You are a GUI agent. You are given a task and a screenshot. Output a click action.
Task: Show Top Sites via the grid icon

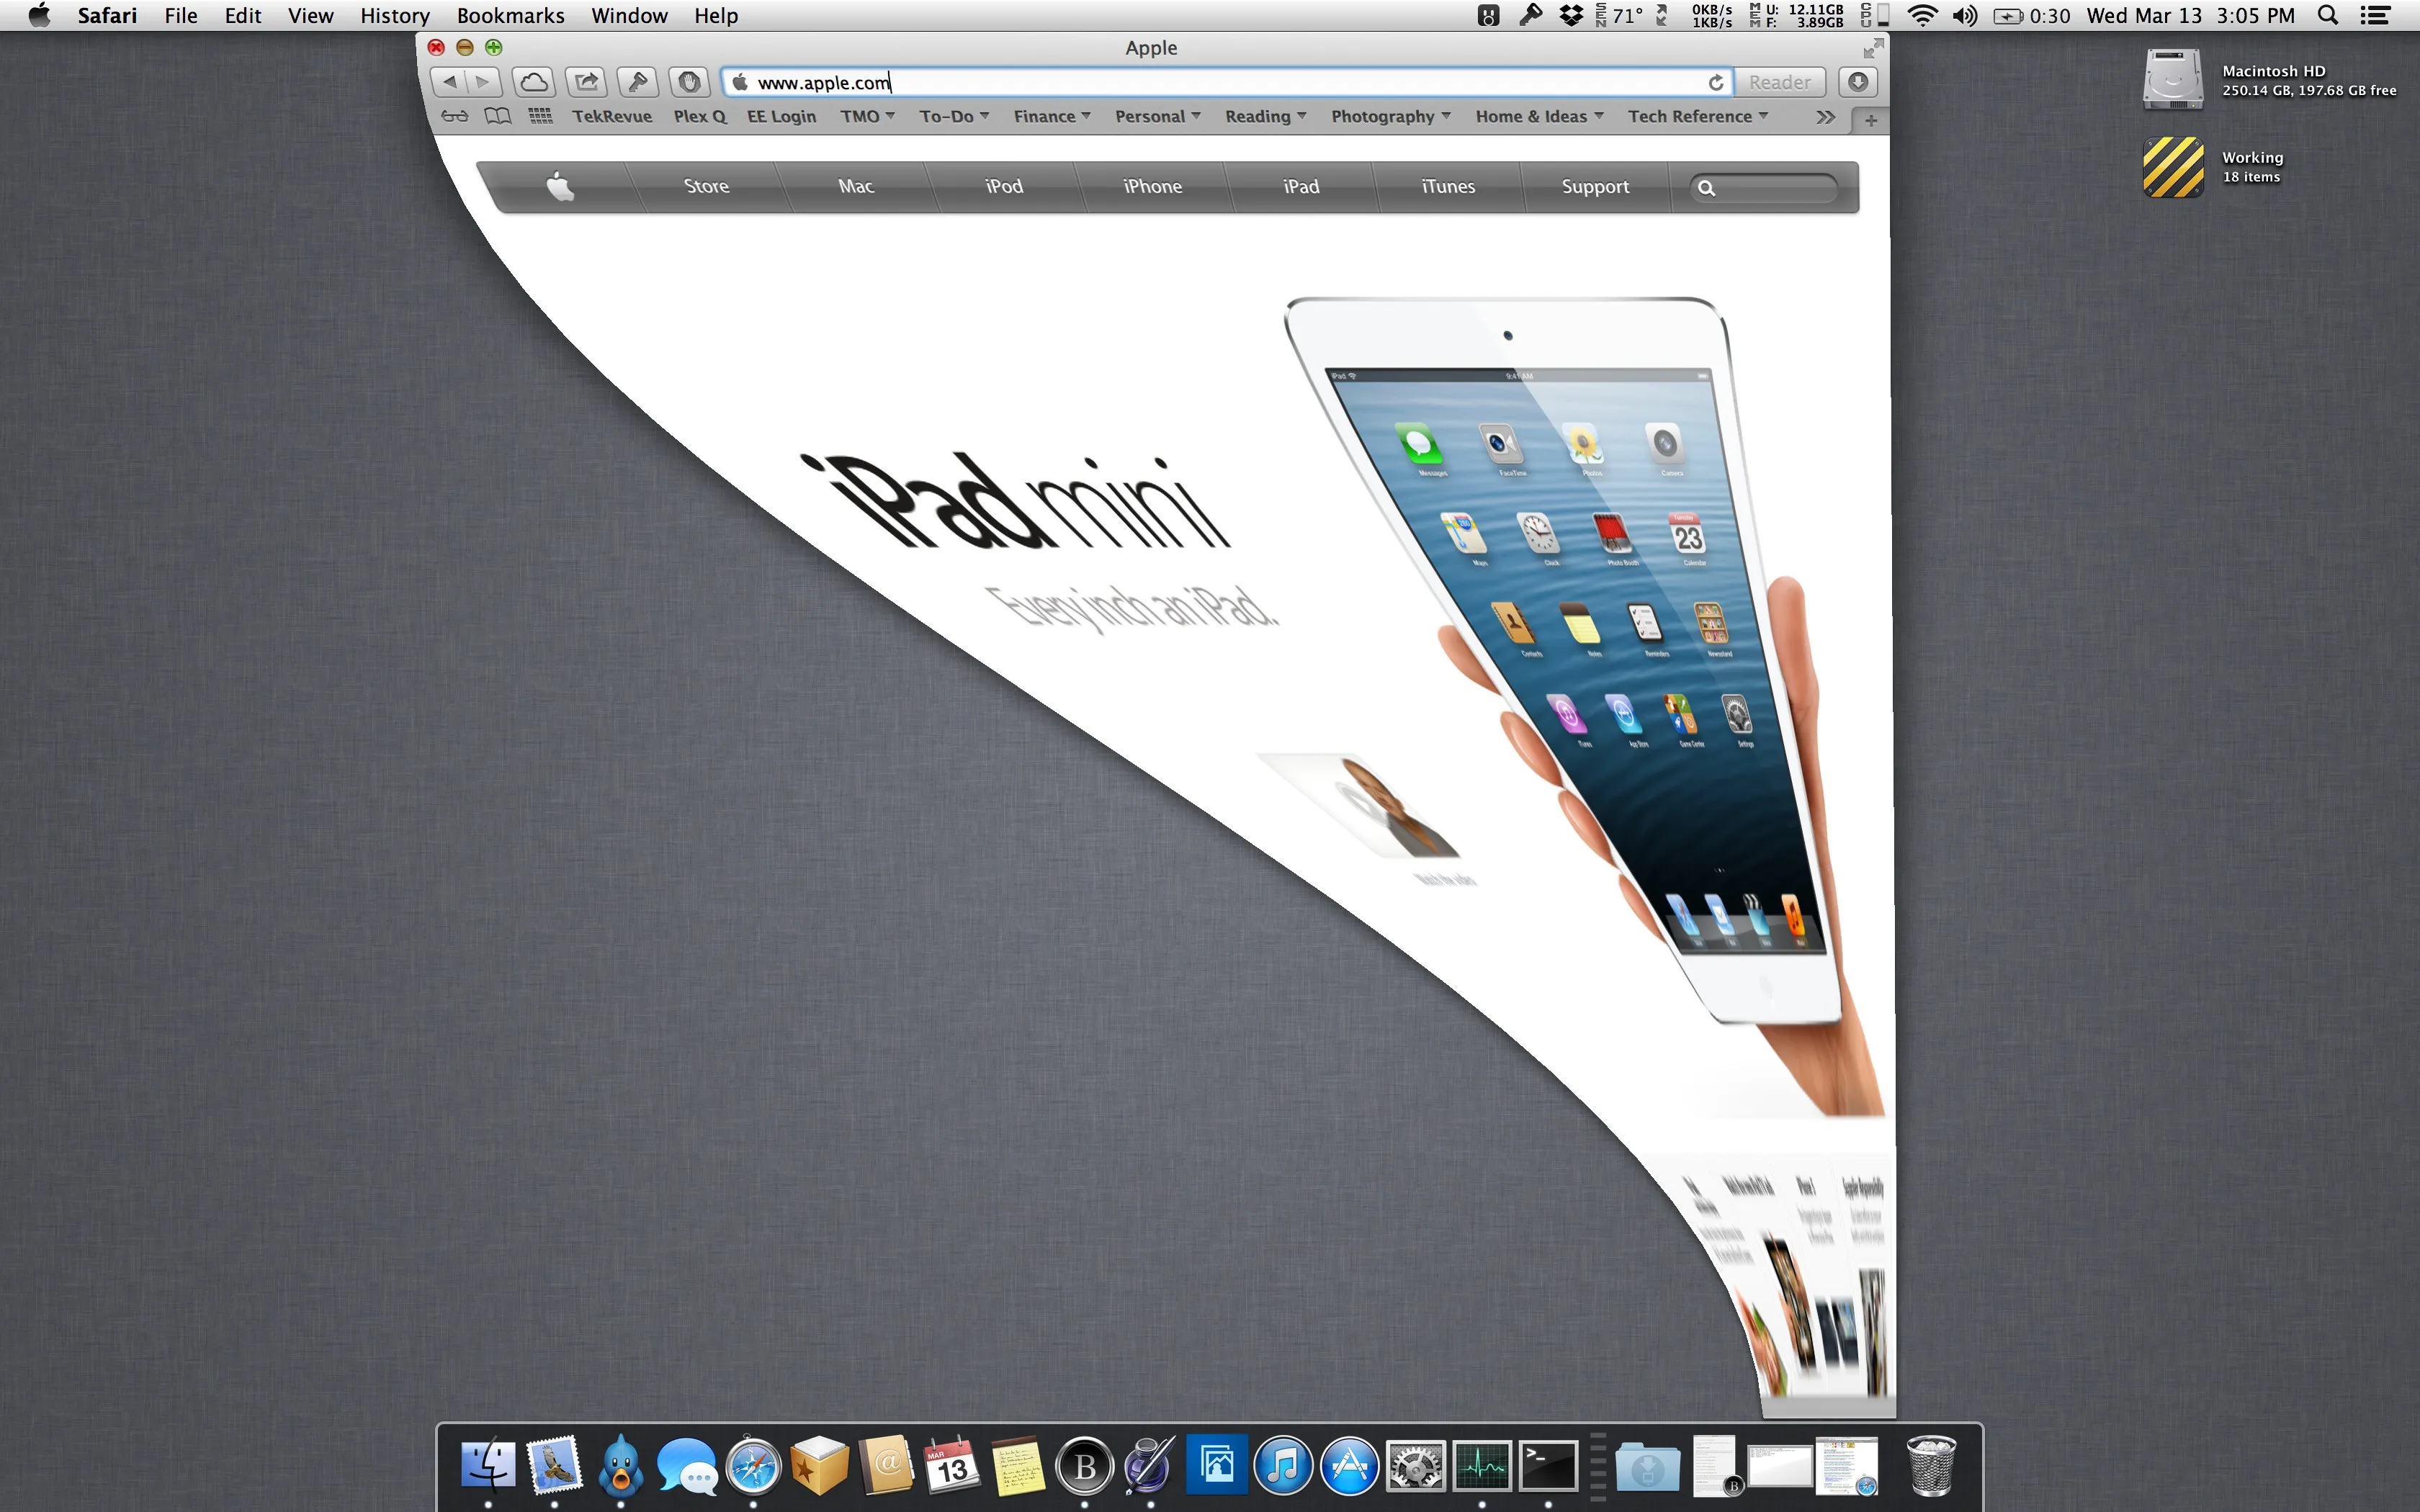540,116
